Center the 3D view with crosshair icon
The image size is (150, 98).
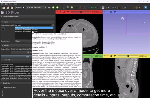pyautogui.click(x=111, y=12)
